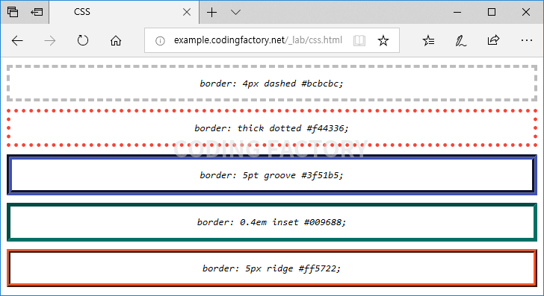Image resolution: width=544 pixels, height=296 pixels.
Task: Refresh the current page
Action: [82, 40]
